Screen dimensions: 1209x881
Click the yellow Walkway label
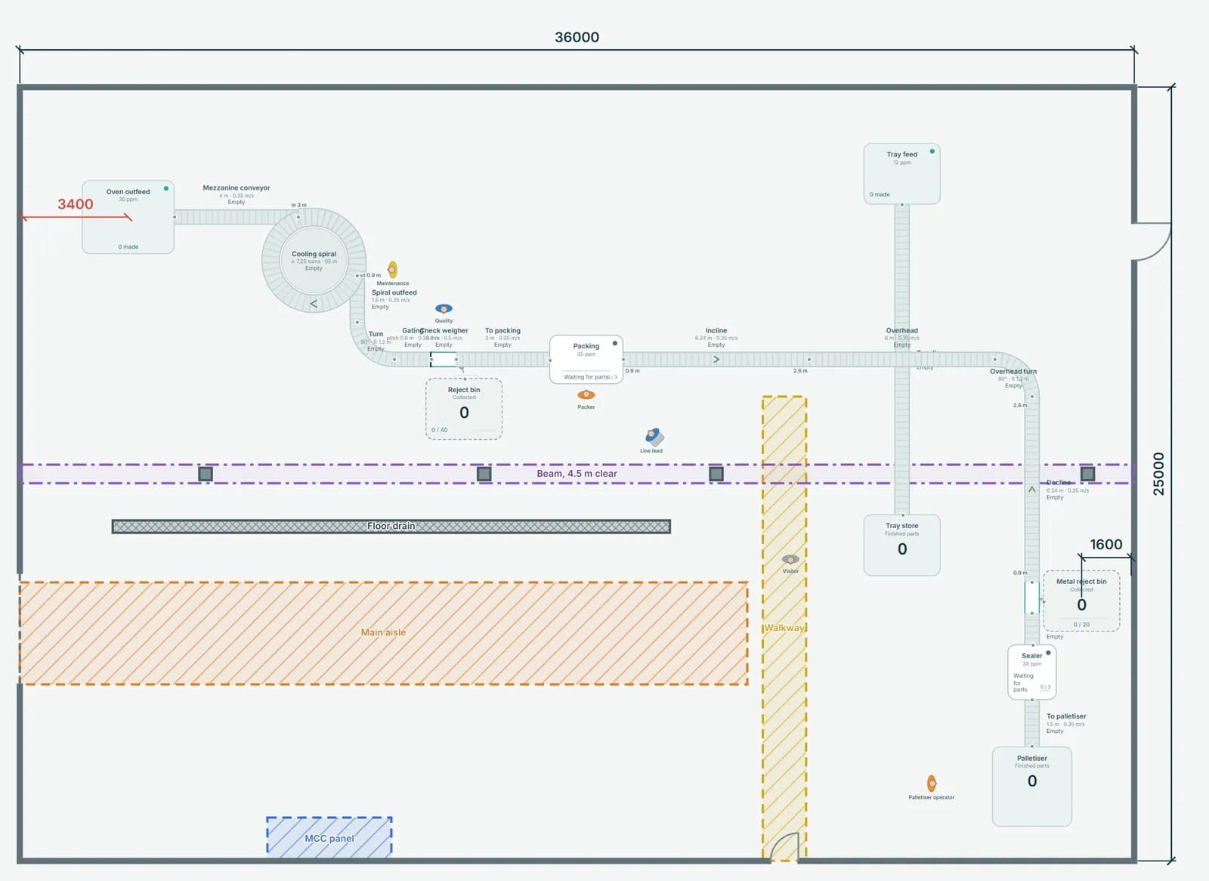(x=784, y=628)
